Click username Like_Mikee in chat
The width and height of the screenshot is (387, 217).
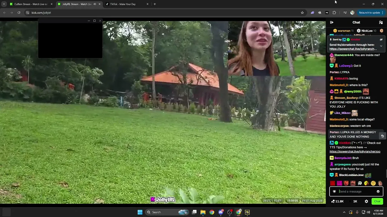[342, 113]
